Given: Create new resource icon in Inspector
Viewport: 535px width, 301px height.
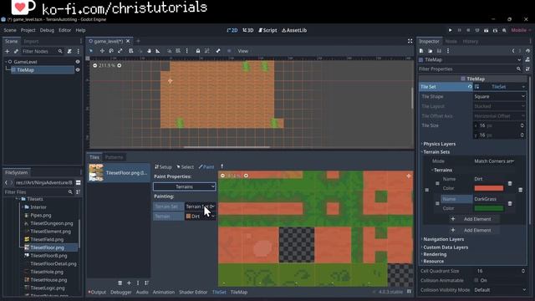Looking at the screenshot, I should [x=421, y=51].
